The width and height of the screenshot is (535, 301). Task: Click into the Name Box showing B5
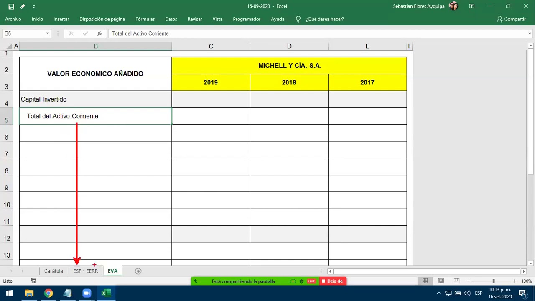(23, 33)
